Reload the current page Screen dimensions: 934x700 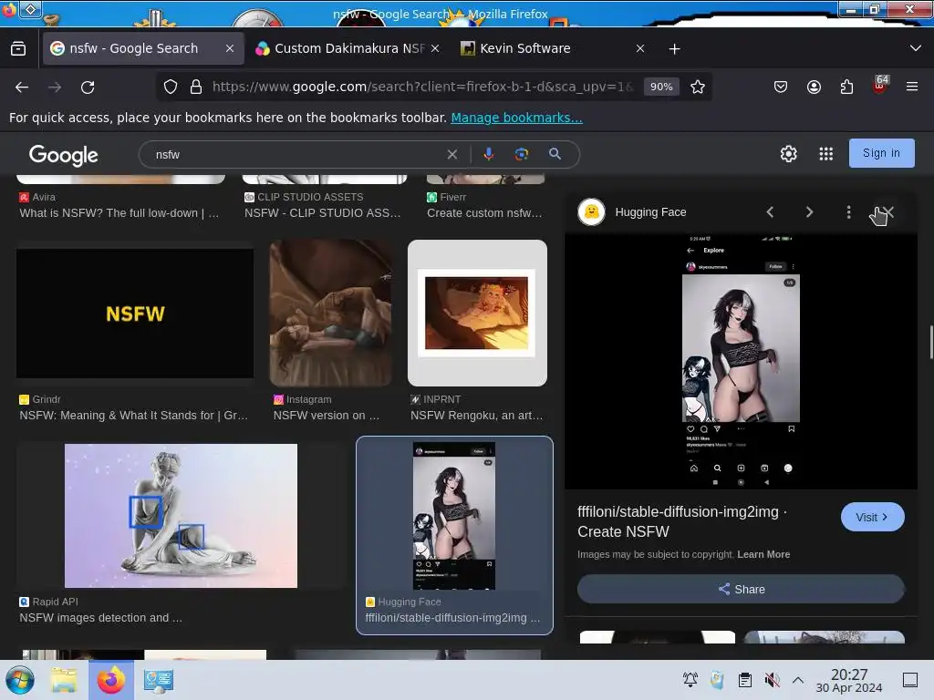pyautogui.click(x=88, y=87)
